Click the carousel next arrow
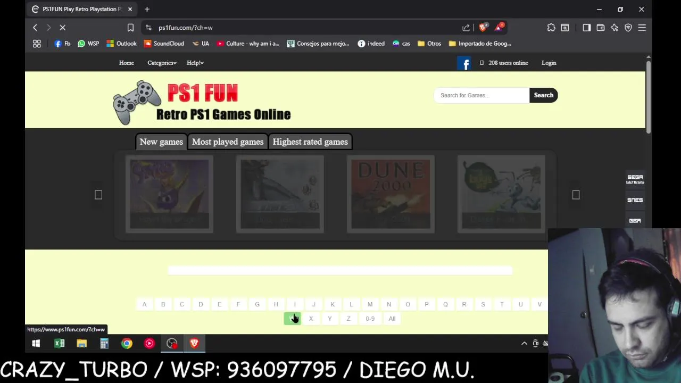The width and height of the screenshot is (681, 383). (576, 195)
